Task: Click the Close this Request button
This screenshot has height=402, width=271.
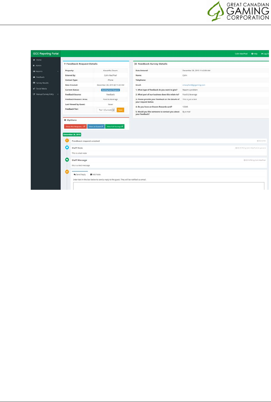Action: tap(75, 126)
